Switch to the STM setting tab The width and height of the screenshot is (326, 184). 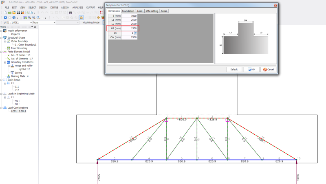tap(152, 11)
